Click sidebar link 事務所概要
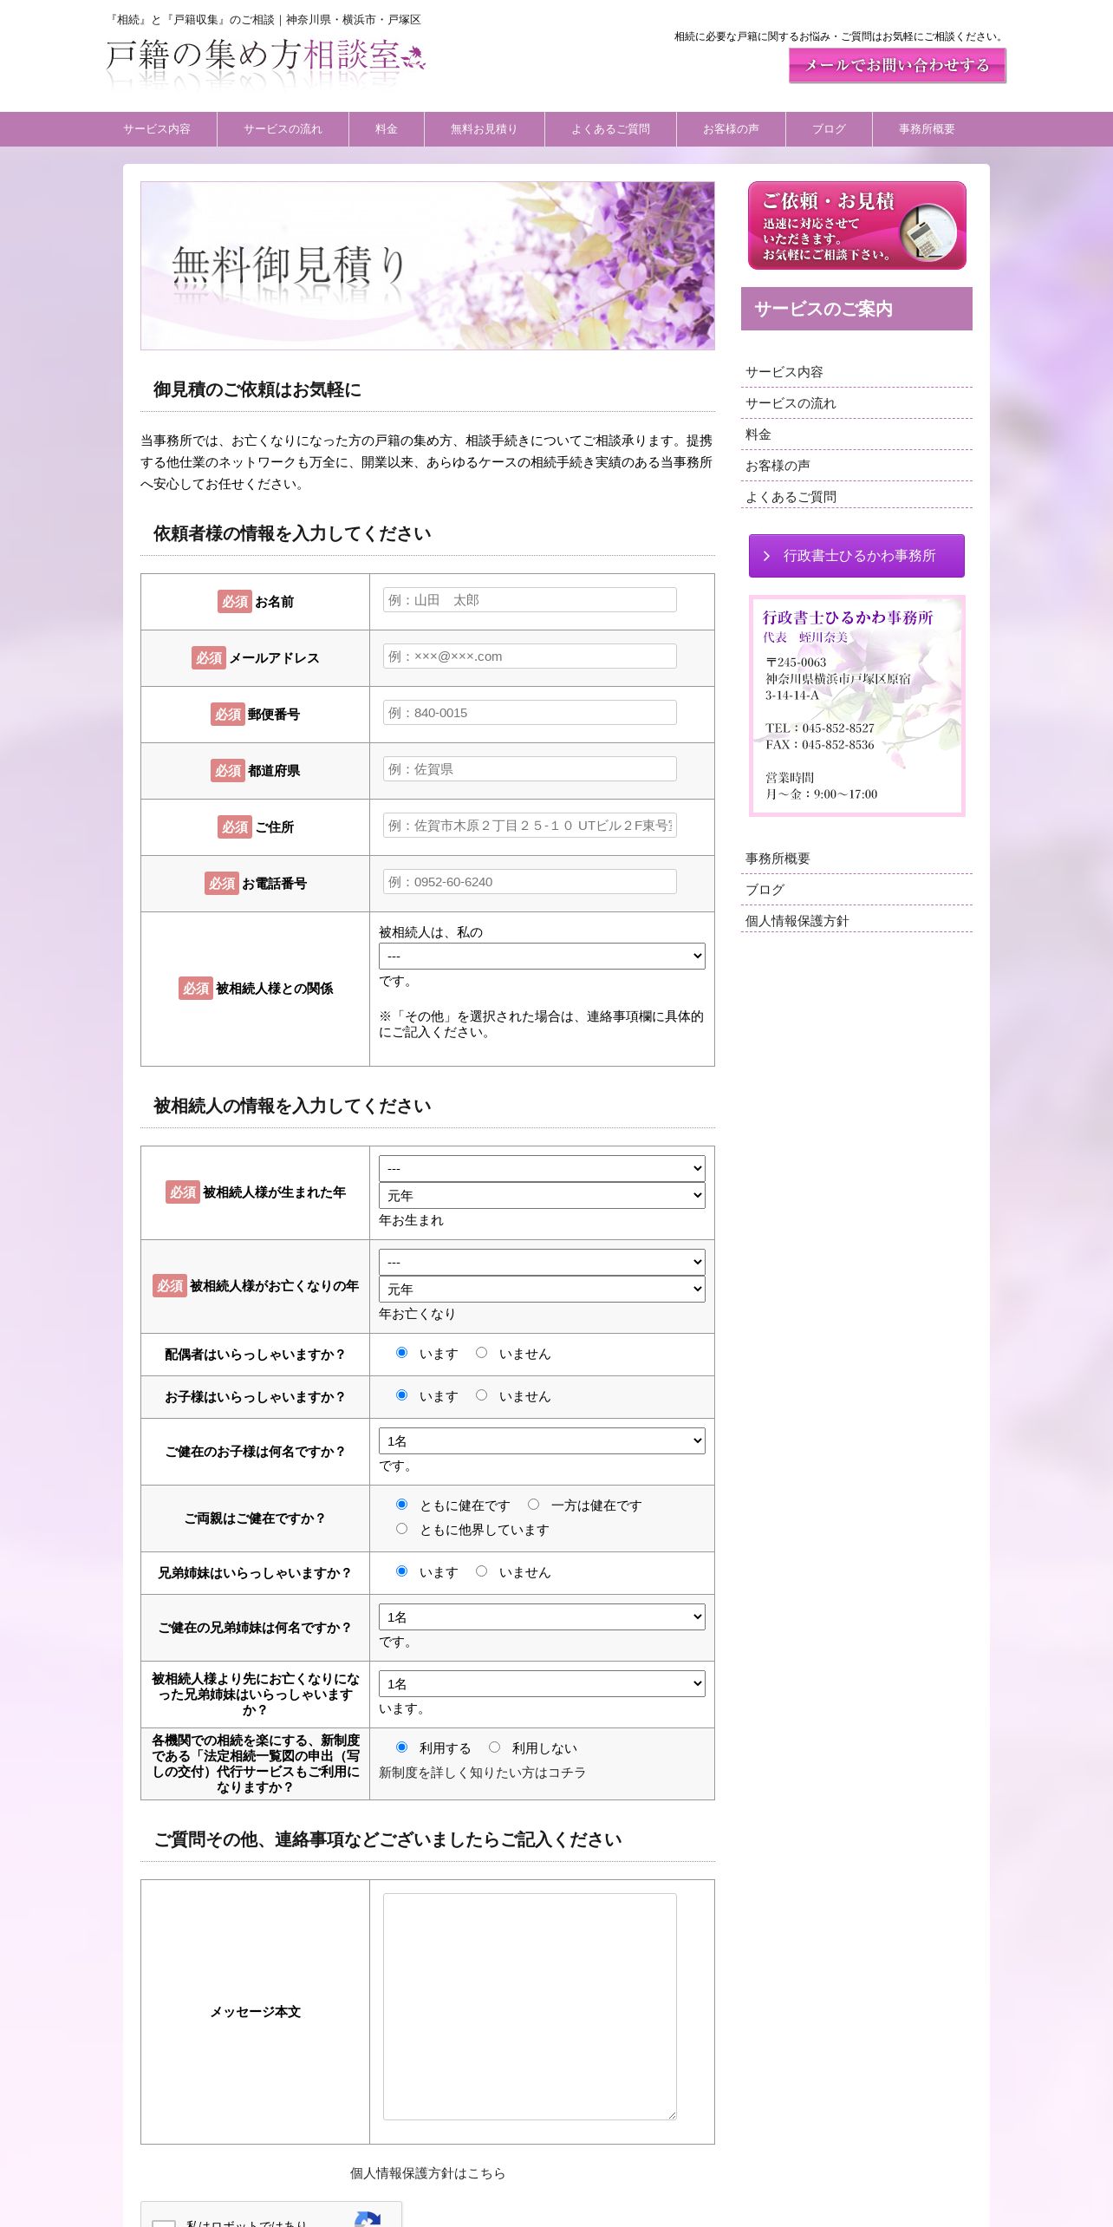 (778, 859)
